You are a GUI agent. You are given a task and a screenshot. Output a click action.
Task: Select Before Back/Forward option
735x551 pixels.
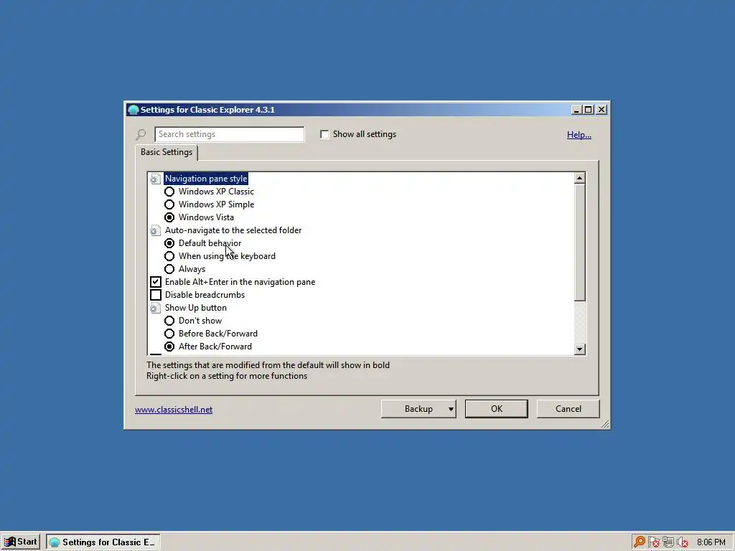click(169, 334)
